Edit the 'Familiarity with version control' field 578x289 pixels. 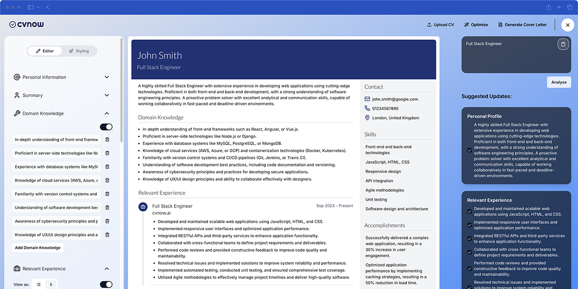click(x=56, y=194)
